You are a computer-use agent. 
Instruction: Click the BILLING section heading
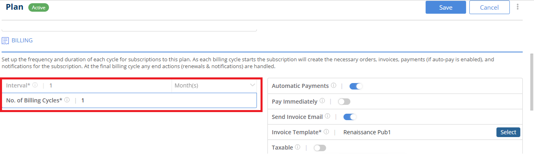(x=22, y=41)
